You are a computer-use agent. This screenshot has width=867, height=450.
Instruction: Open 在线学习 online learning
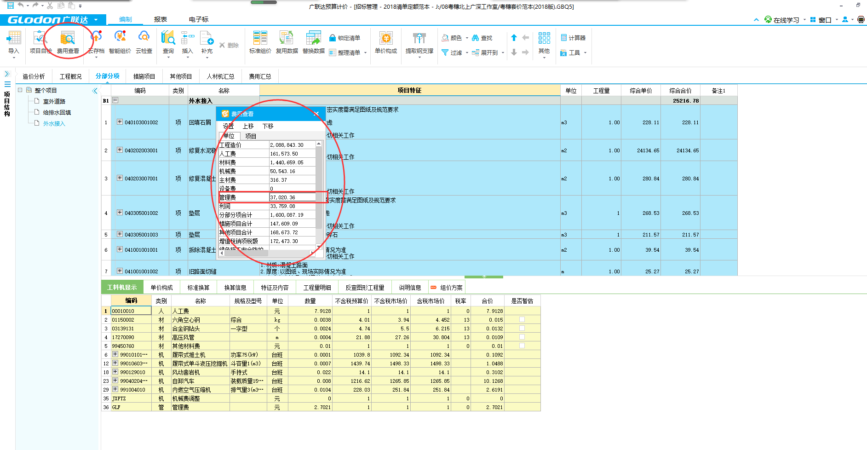(781, 20)
